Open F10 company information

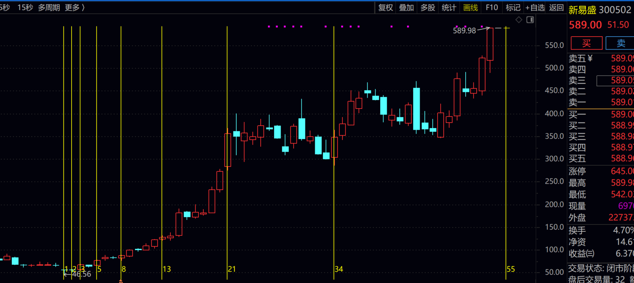[492, 8]
